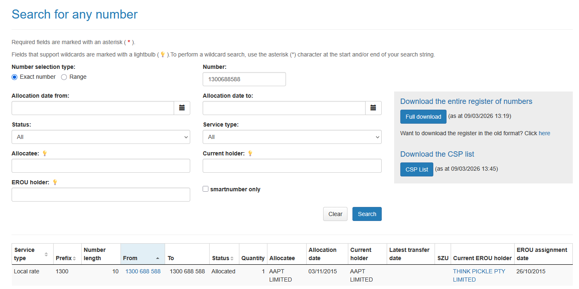
Task: Click the From column ascending sort arrow
Action: coord(157,258)
